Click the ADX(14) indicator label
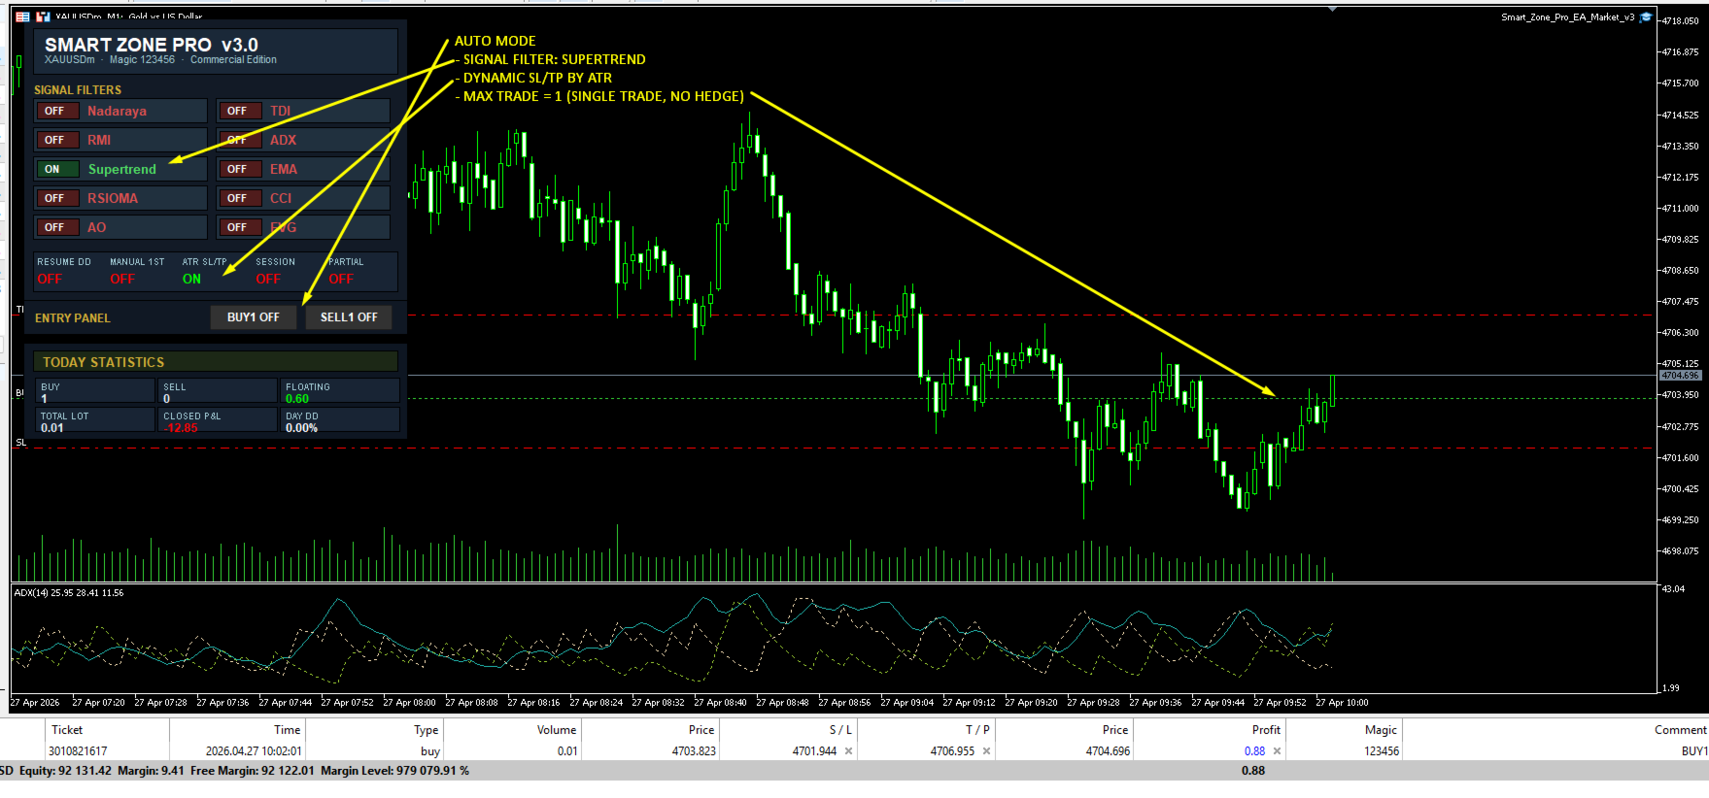This screenshot has width=1709, height=798. point(69,593)
